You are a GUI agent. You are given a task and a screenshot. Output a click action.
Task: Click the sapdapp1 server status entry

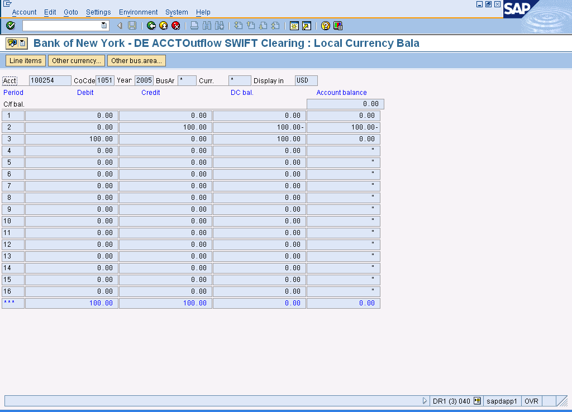pos(502,401)
